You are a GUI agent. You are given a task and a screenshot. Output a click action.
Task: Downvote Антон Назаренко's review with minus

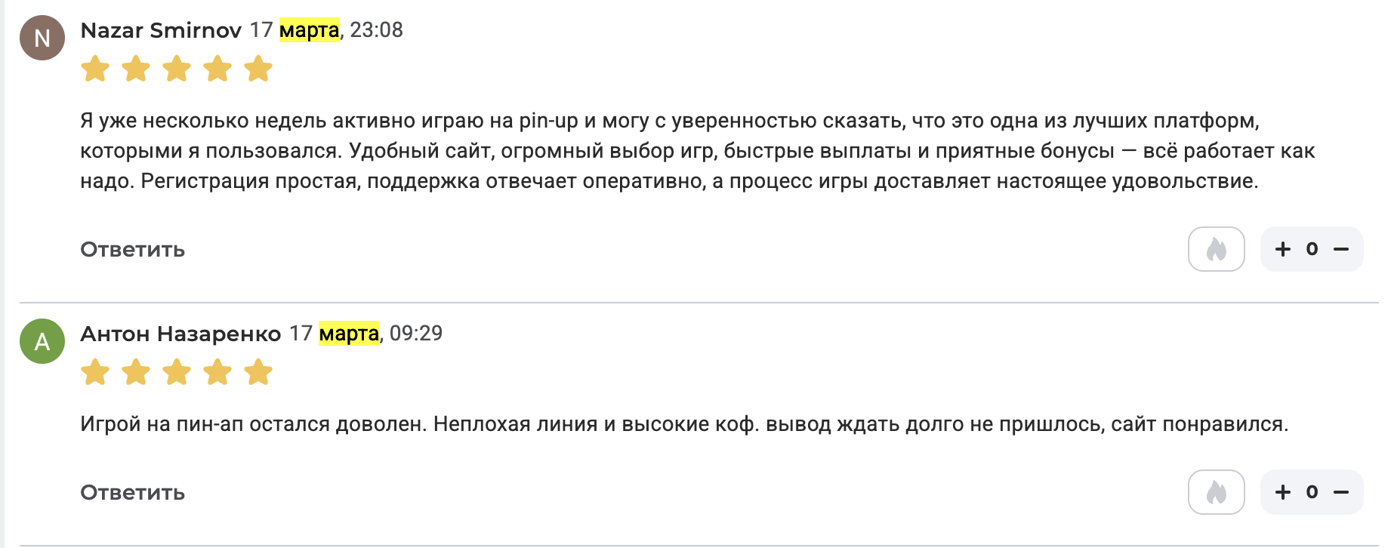coord(1341,492)
